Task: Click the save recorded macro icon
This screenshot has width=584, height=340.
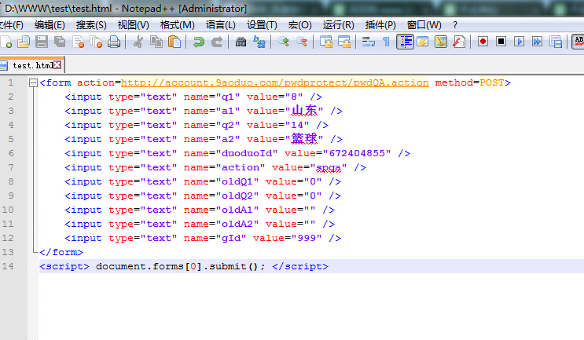Action: (556, 42)
